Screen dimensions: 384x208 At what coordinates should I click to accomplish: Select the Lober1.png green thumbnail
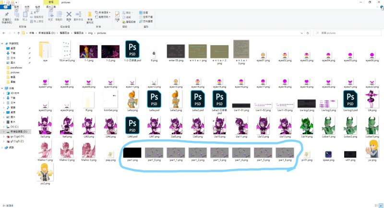(328, 125)
